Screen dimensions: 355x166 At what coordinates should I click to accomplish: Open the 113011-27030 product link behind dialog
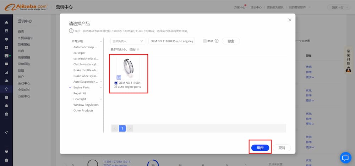tap(117, 163)
